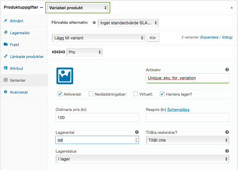The width and height of the screenshot is (238, 170).
Task: Click the Ordinarie pris input field
Action: [x=97, y=118]
